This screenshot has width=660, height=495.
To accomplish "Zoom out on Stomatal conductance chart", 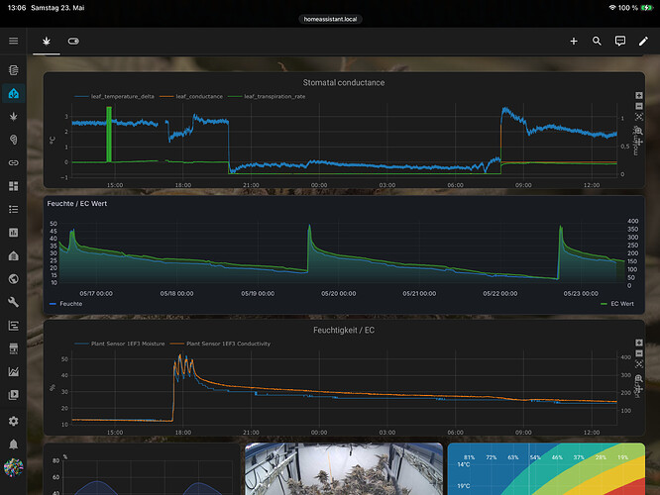I will (638, 106).
